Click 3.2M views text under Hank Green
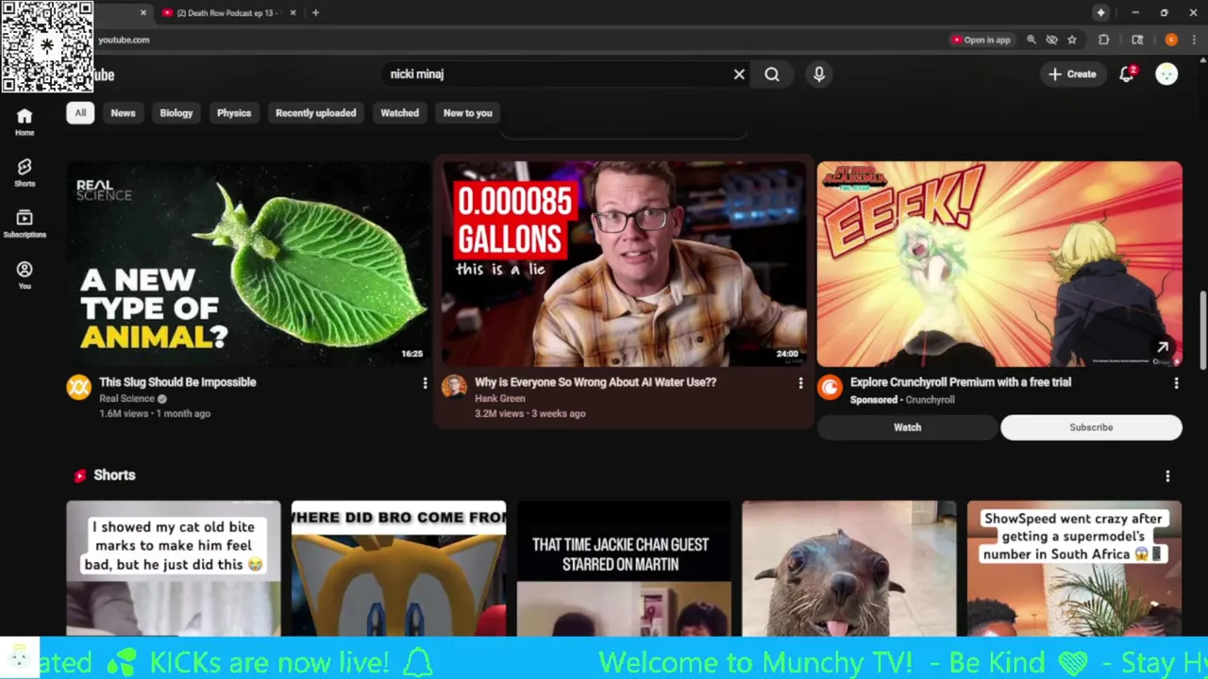Image resolution: width=1208 pixels, height=679 pixels. click(499, 414)
